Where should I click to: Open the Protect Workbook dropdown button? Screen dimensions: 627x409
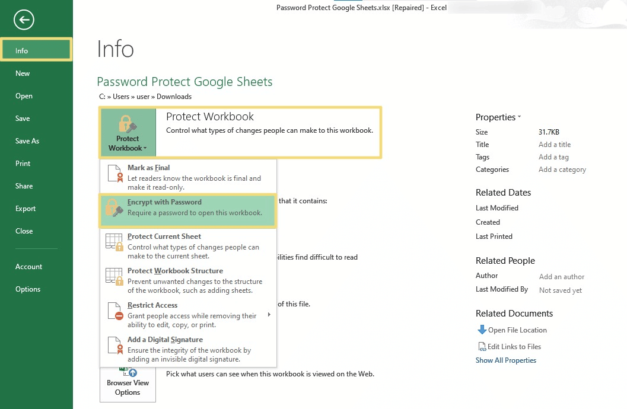(x=128, y=133)
